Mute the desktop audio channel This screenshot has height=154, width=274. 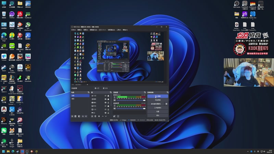pos(115,108)
